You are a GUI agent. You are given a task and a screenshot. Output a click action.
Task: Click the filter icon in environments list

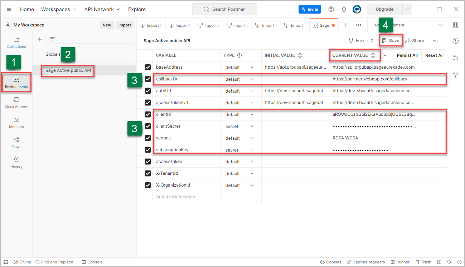pyautogui.click(x=52, y=39)
